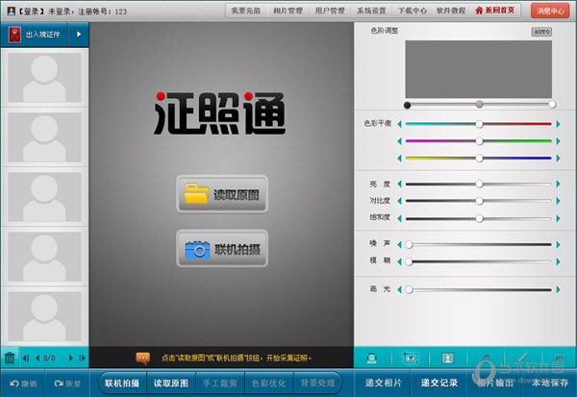This screenshot has width=577, height=397.
Task: Click the 【登录】 login link
Action: [x=30, y=12]
